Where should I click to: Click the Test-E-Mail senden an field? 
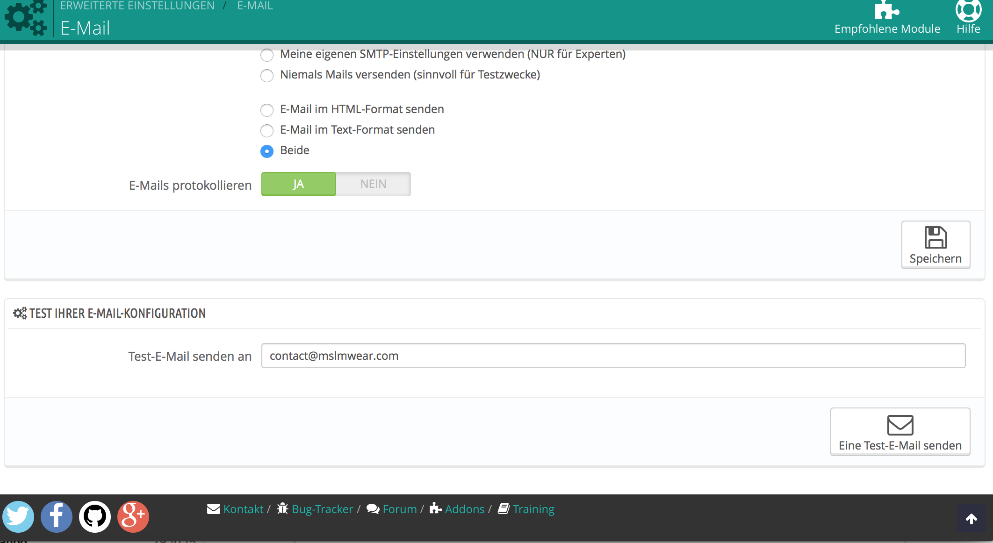613,356
